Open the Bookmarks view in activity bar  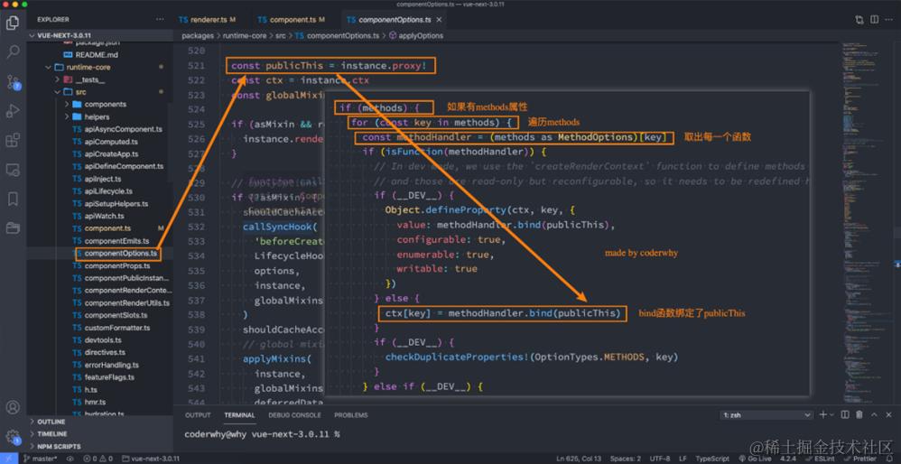click(13, 199)
